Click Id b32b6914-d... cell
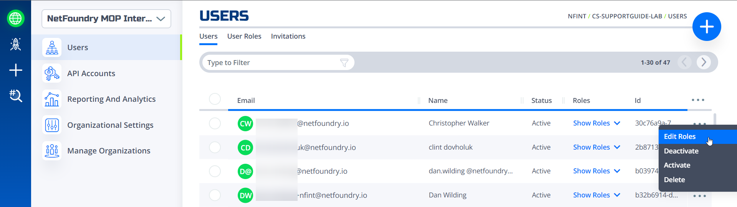 [656, 195]
